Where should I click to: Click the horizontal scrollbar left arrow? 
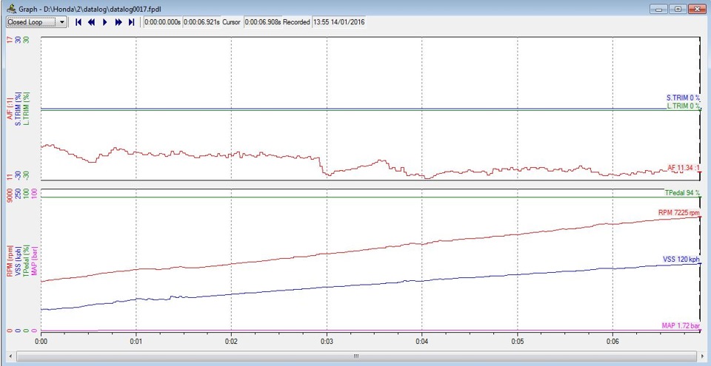10,356
